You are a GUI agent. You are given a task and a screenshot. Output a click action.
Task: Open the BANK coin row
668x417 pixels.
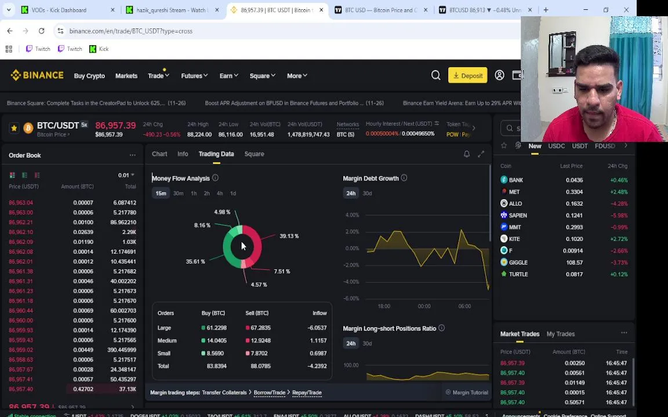564,180
